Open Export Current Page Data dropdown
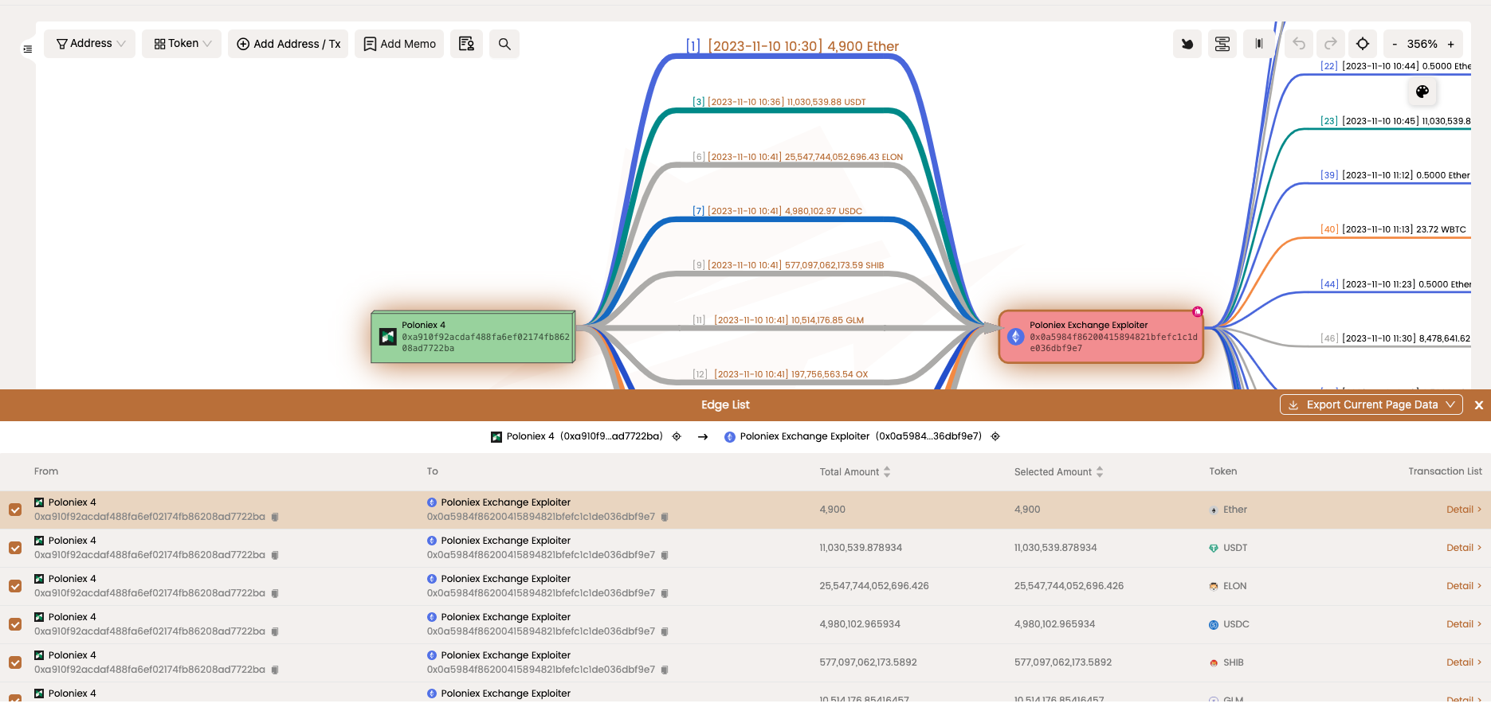This screenshot has height=715, width=1491. click(1371, 404)
